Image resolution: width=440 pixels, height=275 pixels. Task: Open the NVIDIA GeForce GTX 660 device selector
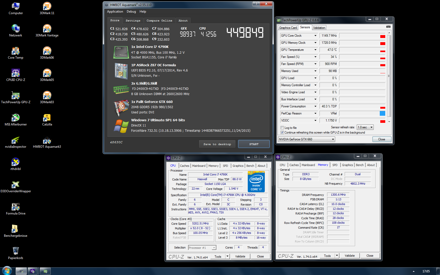(307, 139)
